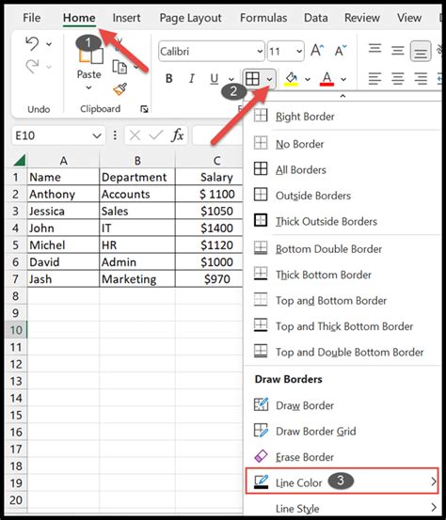This screenshot has width=446, height=520.
Task: Open the Underline style dropdown arrow
Action: click(231, 79)
